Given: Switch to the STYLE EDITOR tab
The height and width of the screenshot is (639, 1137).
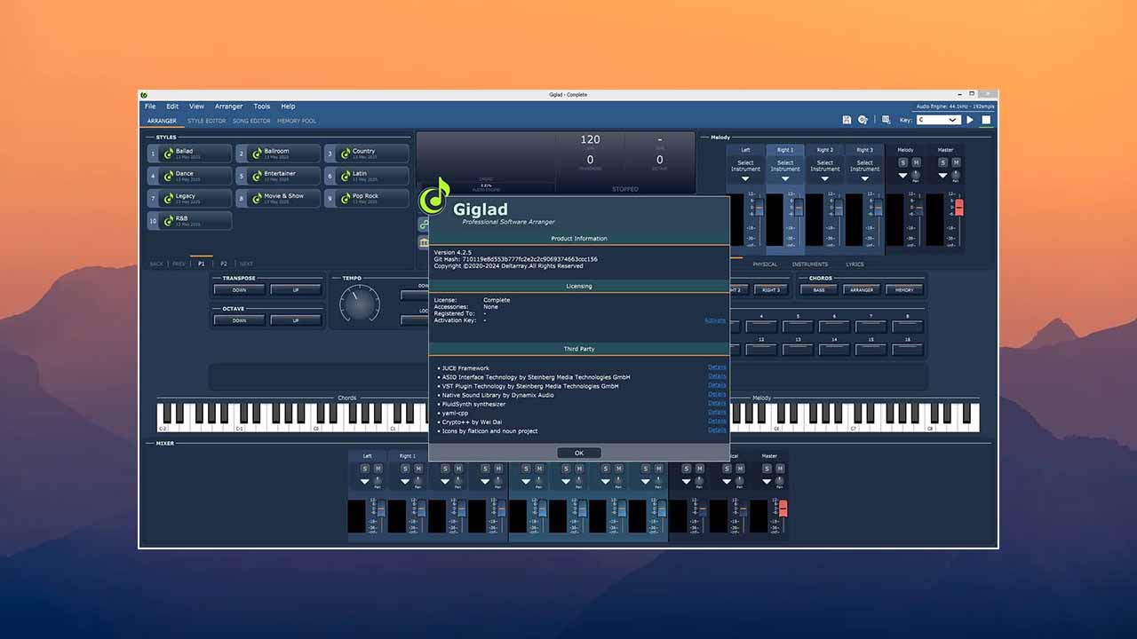Looking at the screenshot, I should pyautogui.click(x=206, y=121).
